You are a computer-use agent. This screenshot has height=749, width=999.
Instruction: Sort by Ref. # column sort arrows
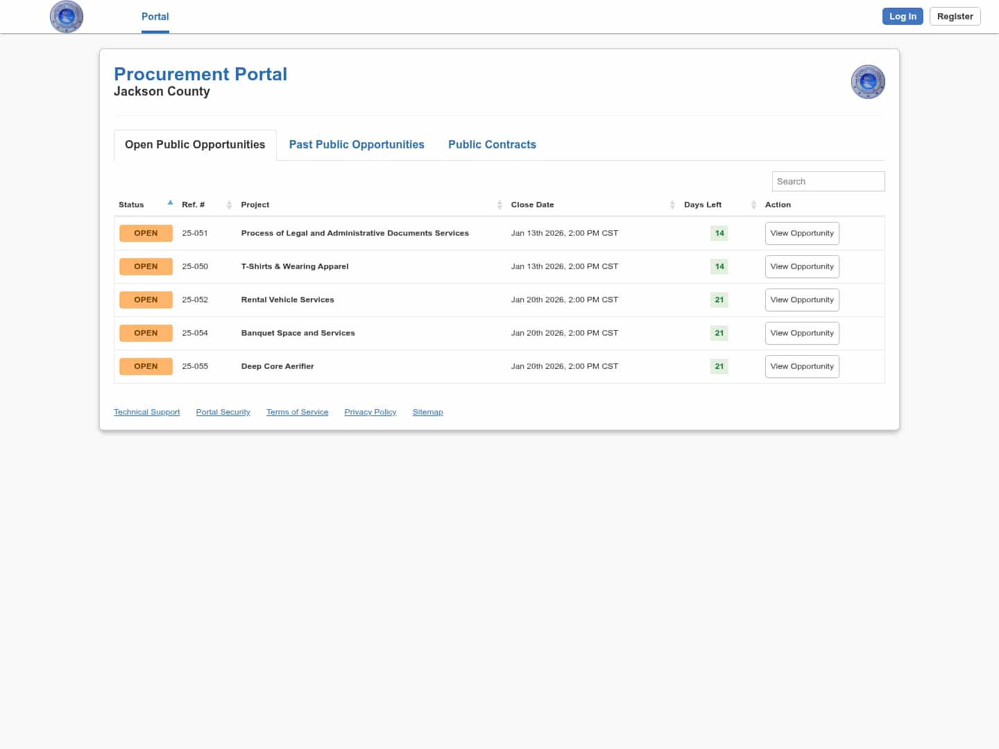click(x=229, y=205)
